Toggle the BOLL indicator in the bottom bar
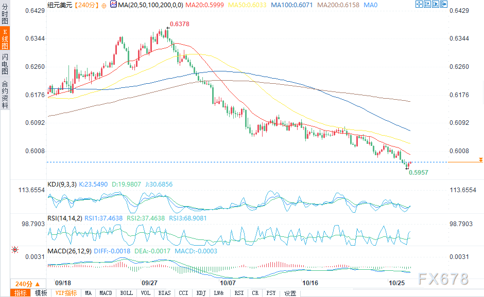This screenshot has width=484, height=297. (126, 293)
